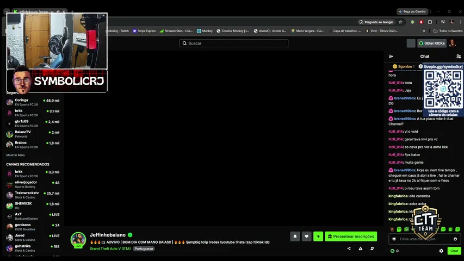The image size is (464, 261).
Task: Focus the Envie uma mensagem field
Action: click(x=425, y=239)
